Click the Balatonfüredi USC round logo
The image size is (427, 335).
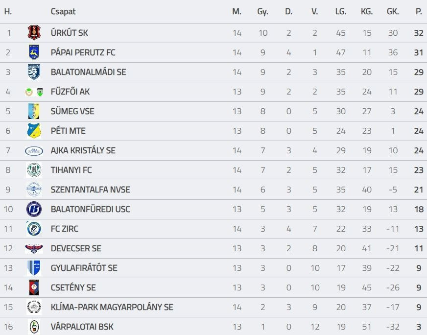pyautogui.click(x=34, y=209)
